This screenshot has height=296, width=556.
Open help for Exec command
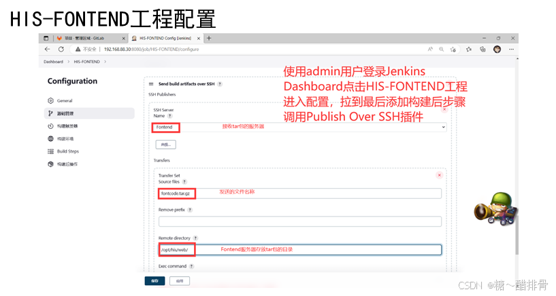[191, 266]
